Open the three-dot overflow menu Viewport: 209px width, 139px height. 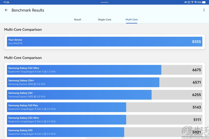204,10
